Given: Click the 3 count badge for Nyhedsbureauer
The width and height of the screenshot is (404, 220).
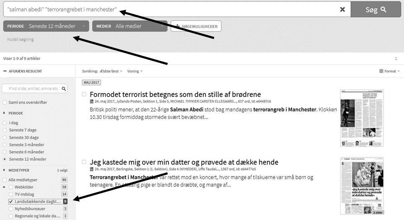Looking at the screenshot, I should [x=65, y=209].
